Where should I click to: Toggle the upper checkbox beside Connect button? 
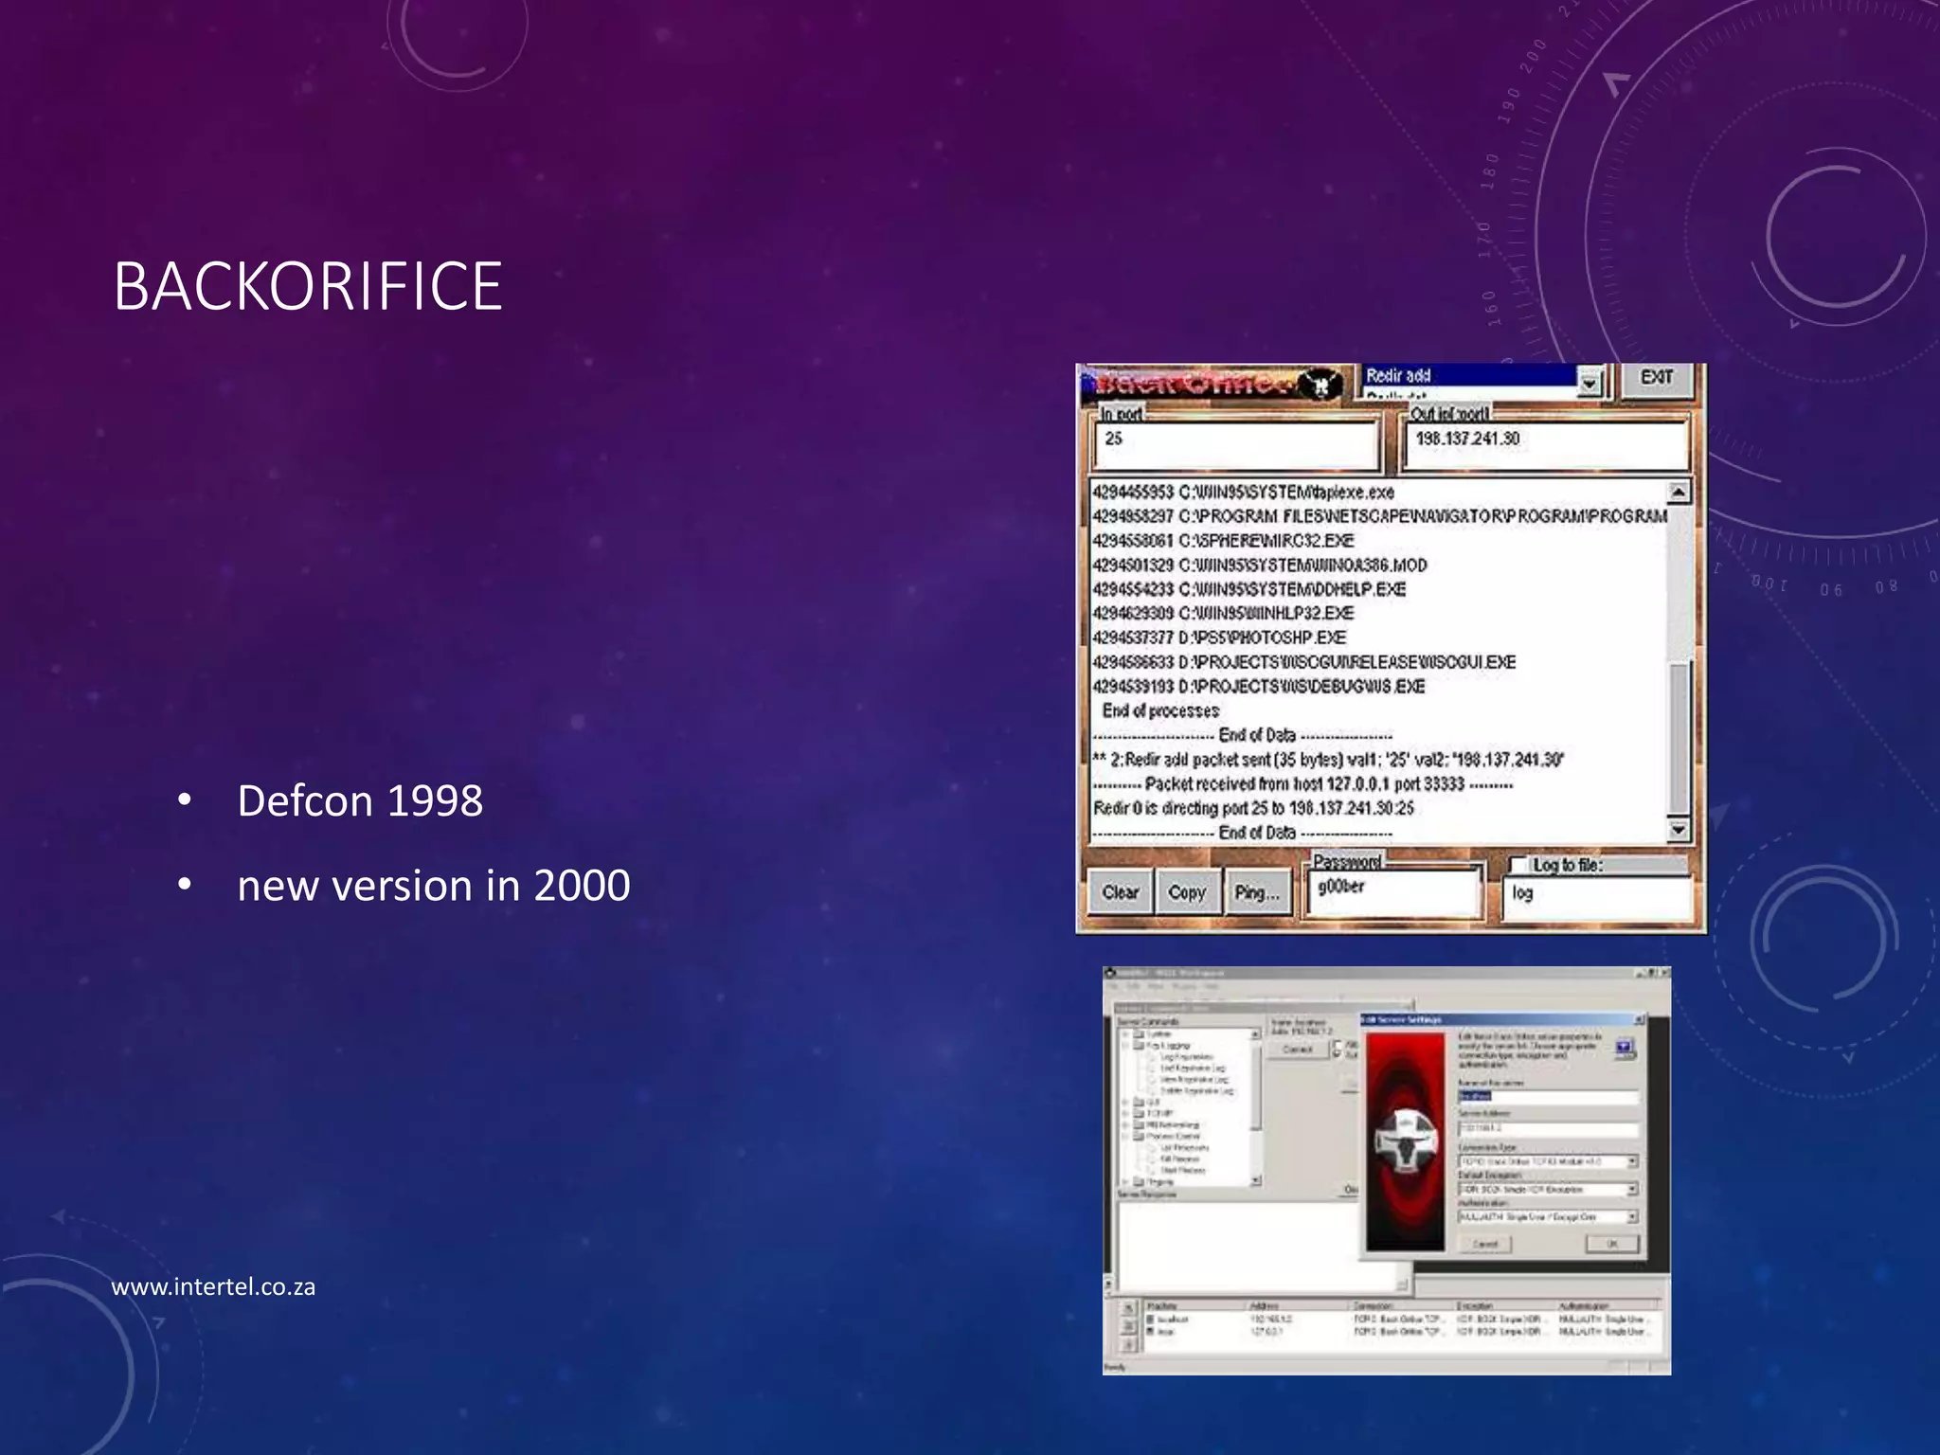pos(1337,1044)
